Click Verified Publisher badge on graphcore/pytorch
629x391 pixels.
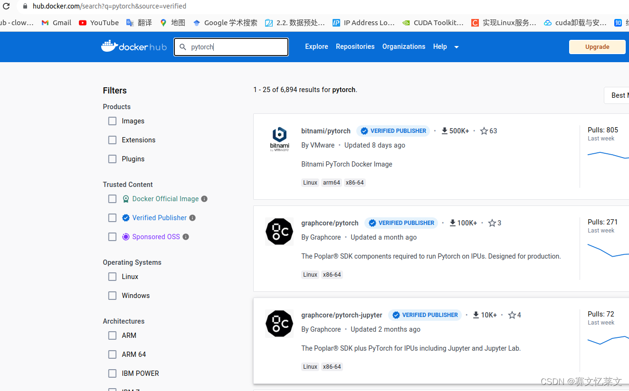[x=401, y=223]
